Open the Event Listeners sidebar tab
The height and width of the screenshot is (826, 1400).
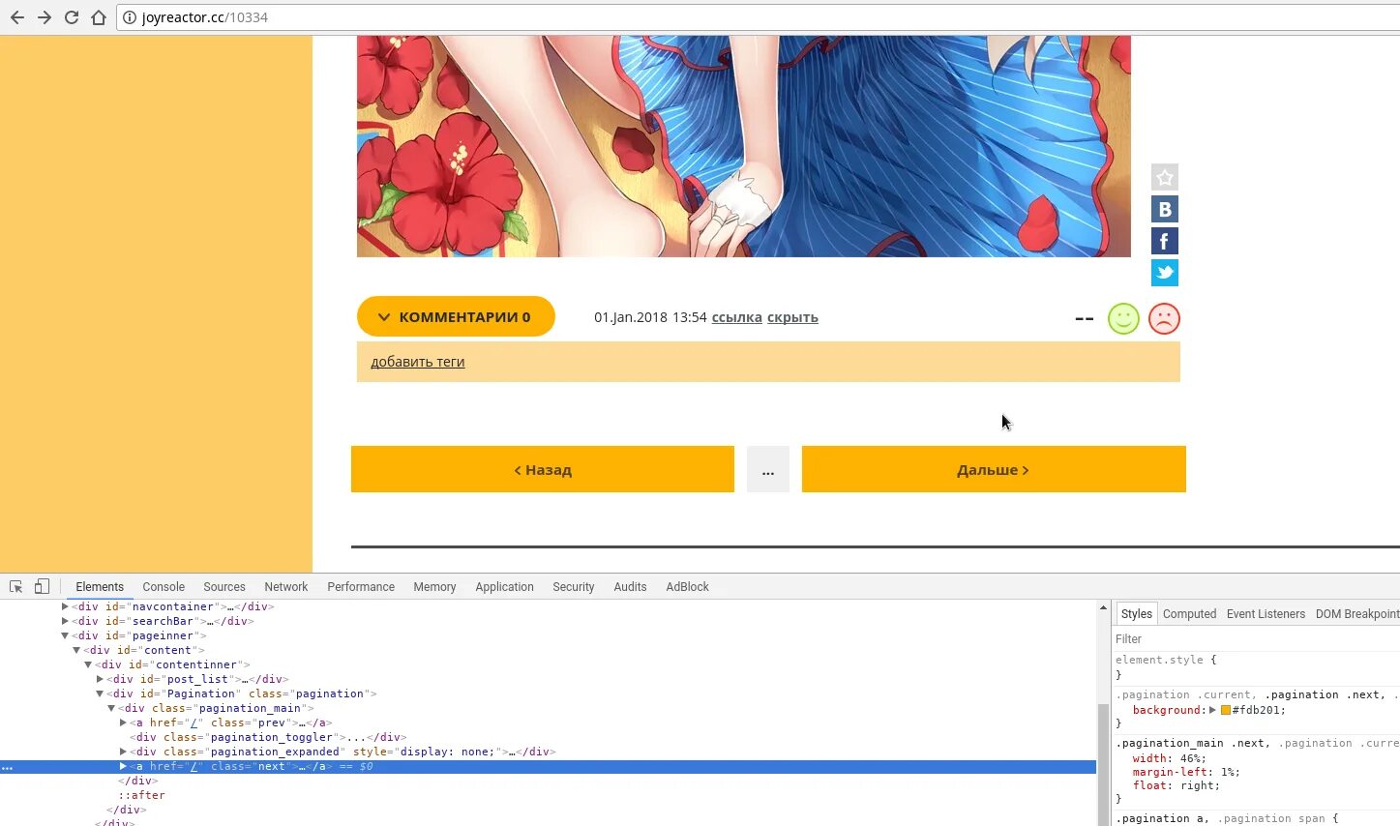point(1266,613)
